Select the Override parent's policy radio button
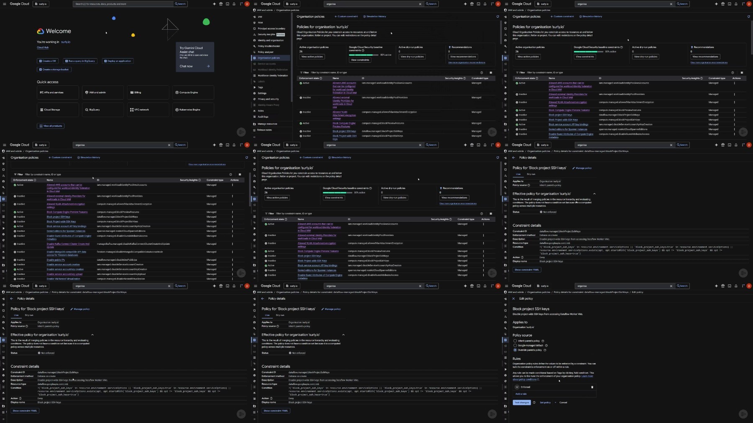 point(515,350)
